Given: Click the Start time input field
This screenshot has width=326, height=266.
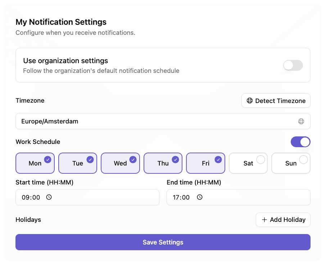Looking at the screenshot, I should (87, 197).
